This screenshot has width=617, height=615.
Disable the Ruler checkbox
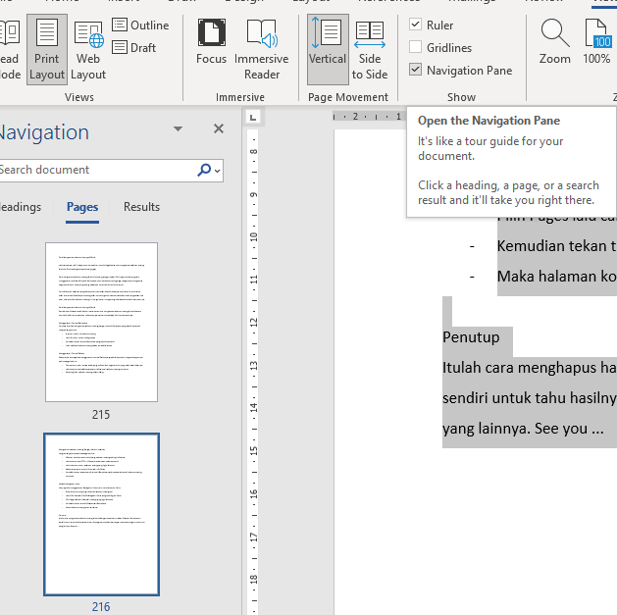pos(416,25)
